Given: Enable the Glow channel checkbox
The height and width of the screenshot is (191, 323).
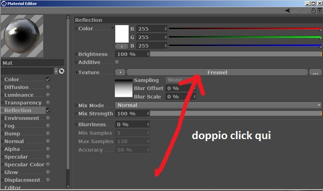Looking at the screenshot, I should coord(48,172).
